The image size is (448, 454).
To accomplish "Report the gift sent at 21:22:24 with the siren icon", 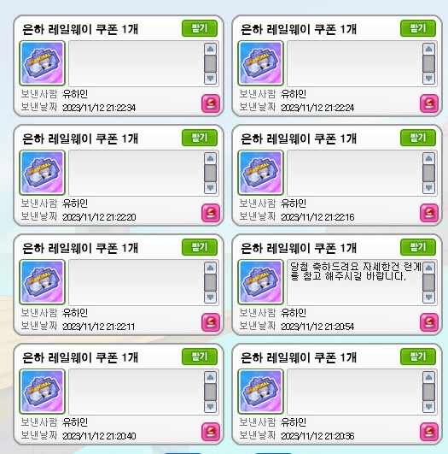I will (x=429, y=103).
